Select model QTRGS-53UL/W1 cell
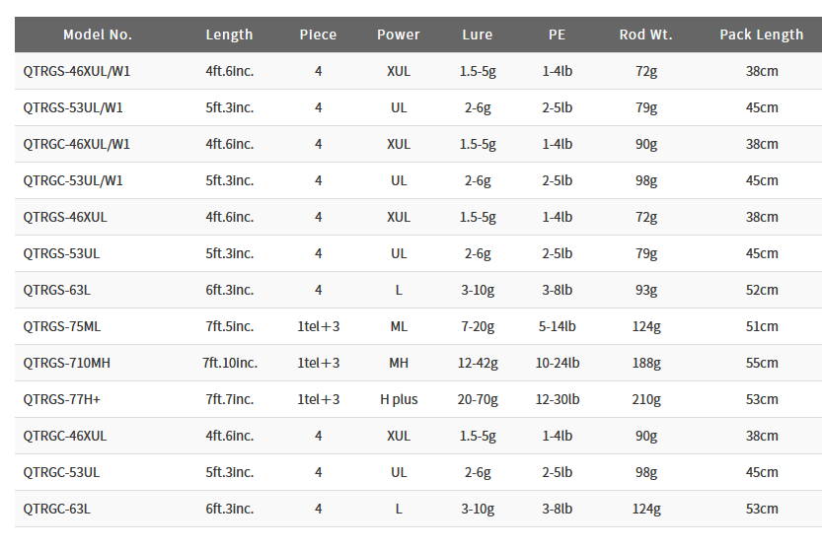The image size is (822, 548). 73,107
